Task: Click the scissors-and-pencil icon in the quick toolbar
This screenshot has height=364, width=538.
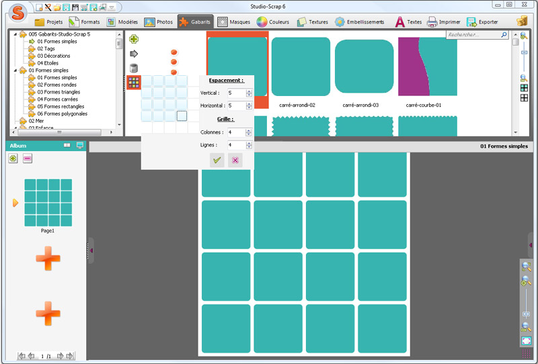Action: pos(48,7)
